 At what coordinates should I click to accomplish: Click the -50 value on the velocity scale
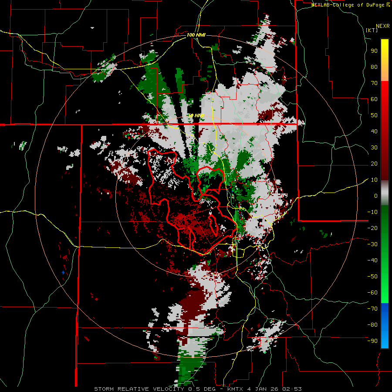click(x=372, y=277)
